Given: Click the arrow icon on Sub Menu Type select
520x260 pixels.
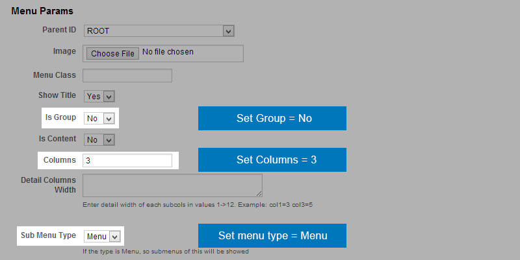Looking at the screenshot, I should point(114,237).
